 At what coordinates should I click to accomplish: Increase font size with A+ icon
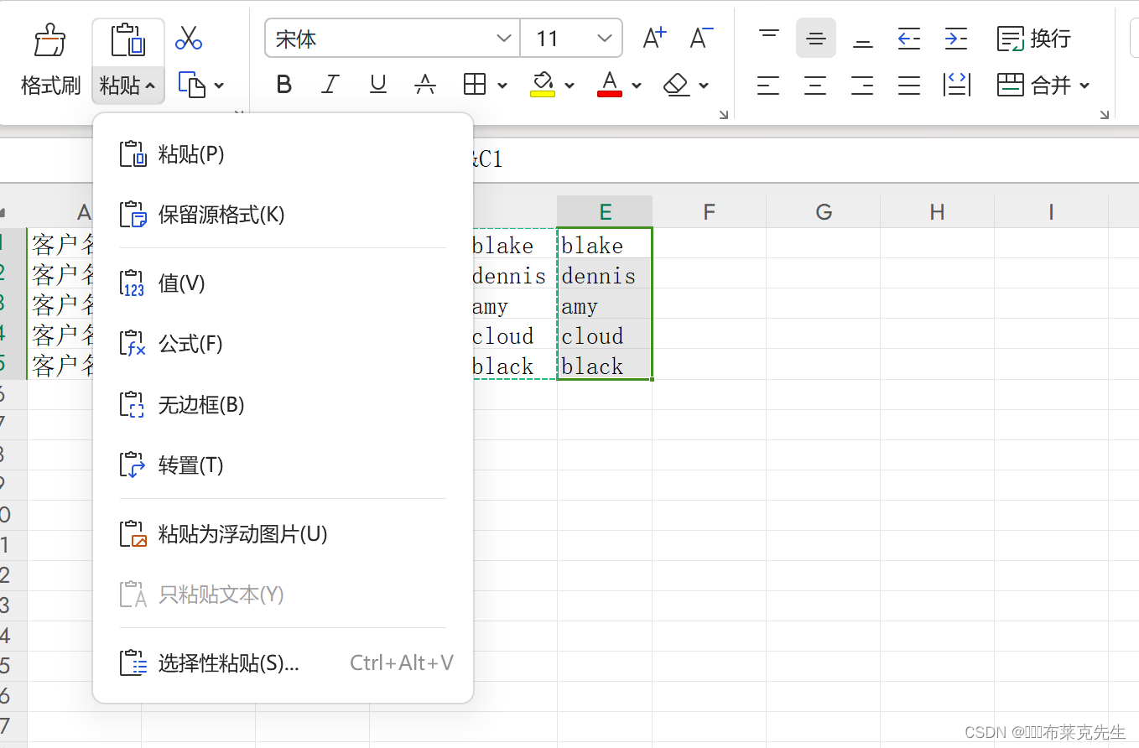654,39
